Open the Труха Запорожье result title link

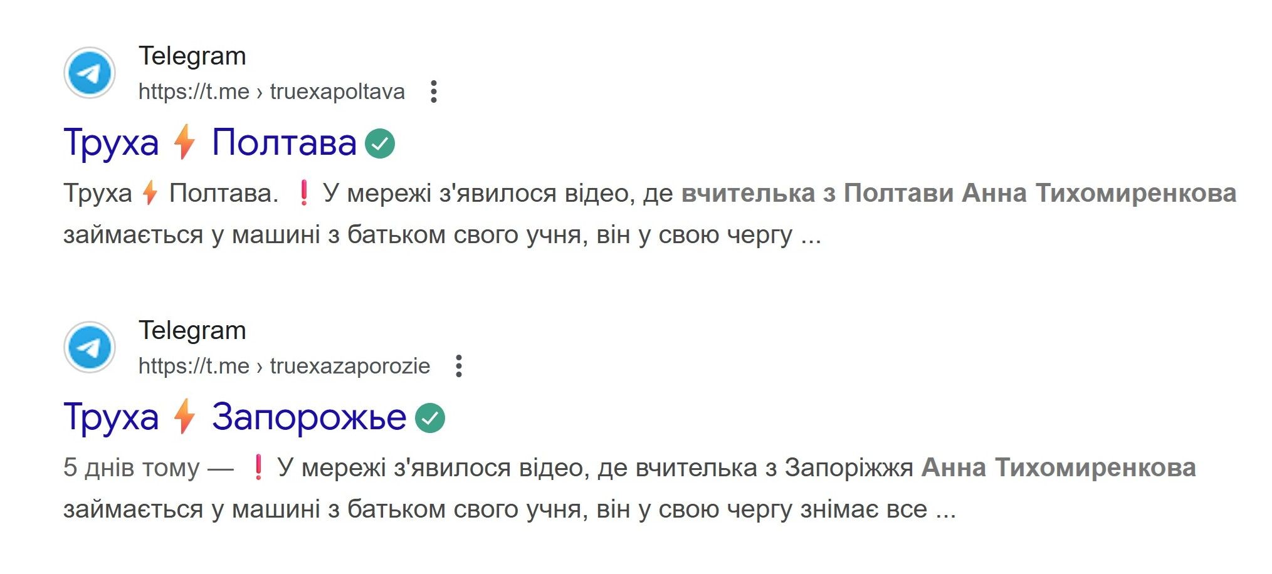[309, 417]
